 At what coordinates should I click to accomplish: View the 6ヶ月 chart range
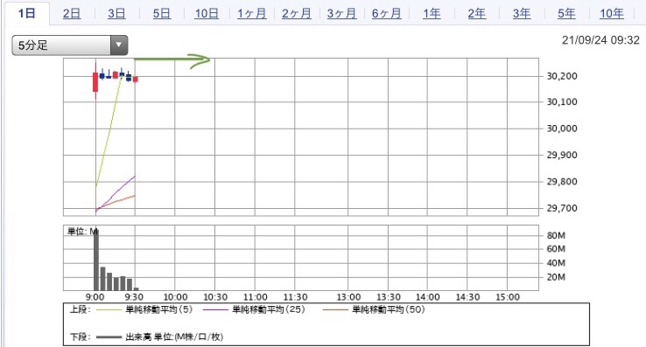point(386,14)
